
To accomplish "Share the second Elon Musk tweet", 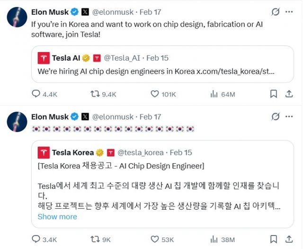I will 288,240.
